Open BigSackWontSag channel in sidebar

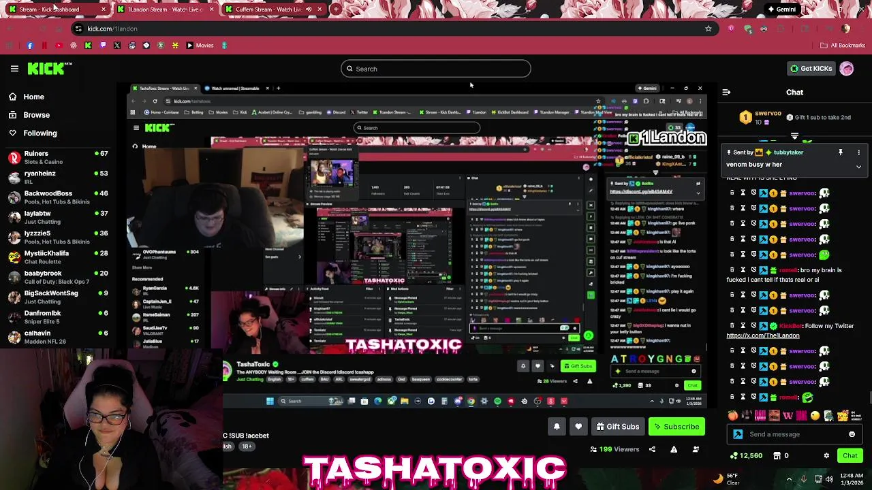(x=58, y=297)
